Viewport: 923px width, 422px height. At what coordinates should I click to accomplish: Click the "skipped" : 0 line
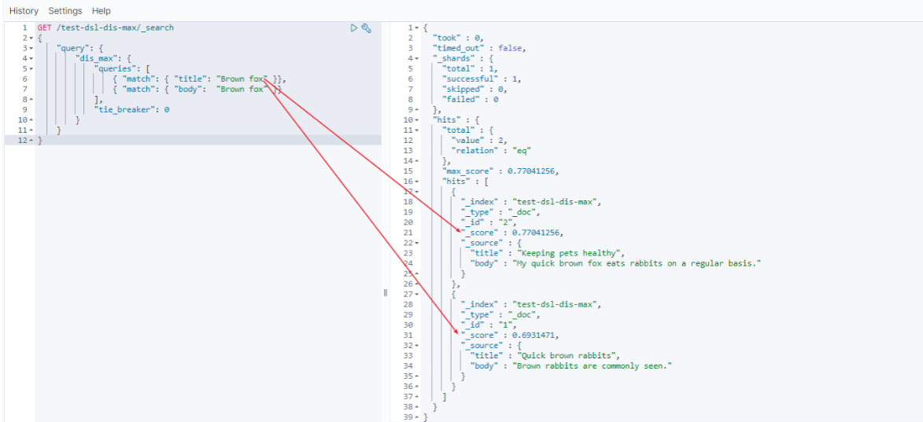[474, 90]
